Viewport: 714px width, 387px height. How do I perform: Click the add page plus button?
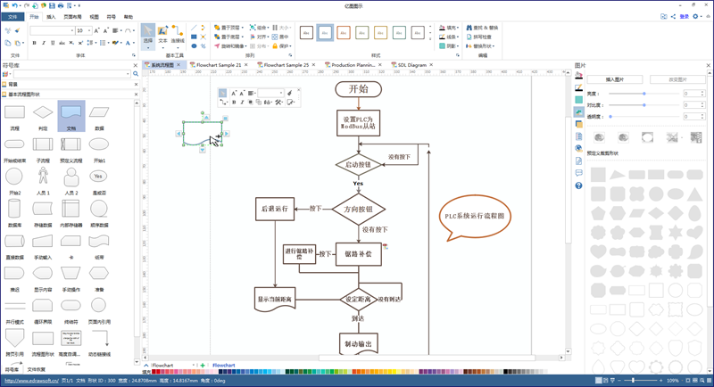click(203, 366)
